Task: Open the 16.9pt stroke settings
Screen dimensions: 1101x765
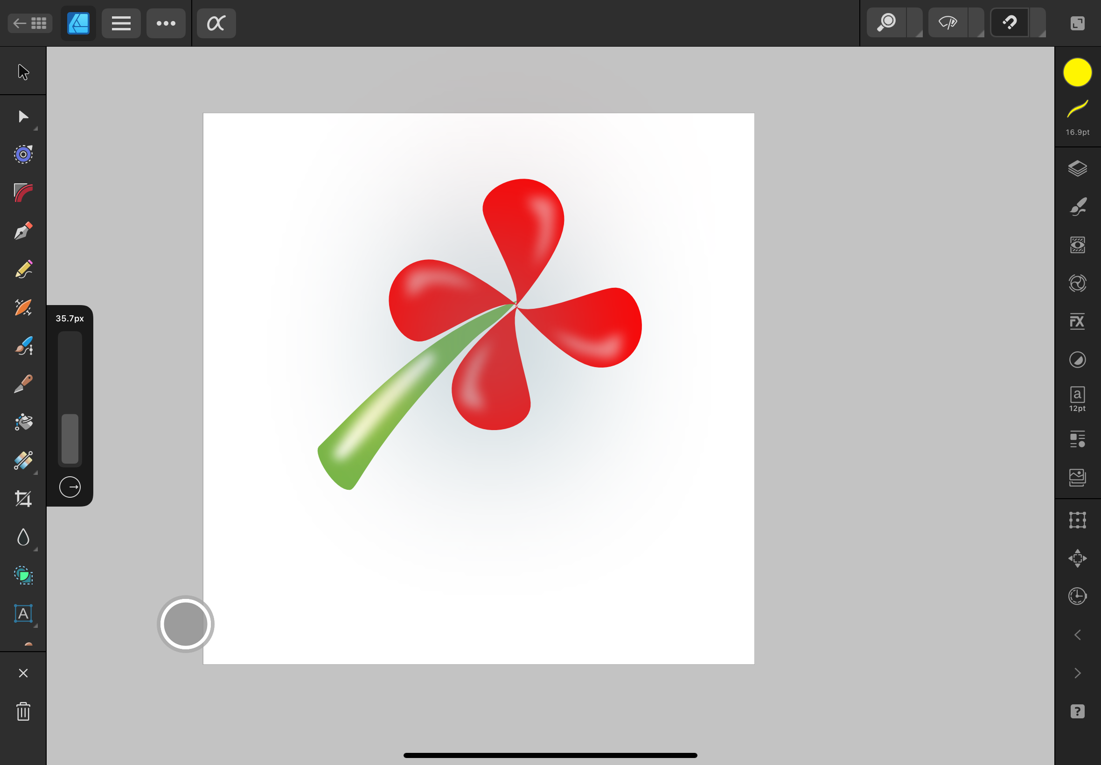Action: [x=1078, y=118]
